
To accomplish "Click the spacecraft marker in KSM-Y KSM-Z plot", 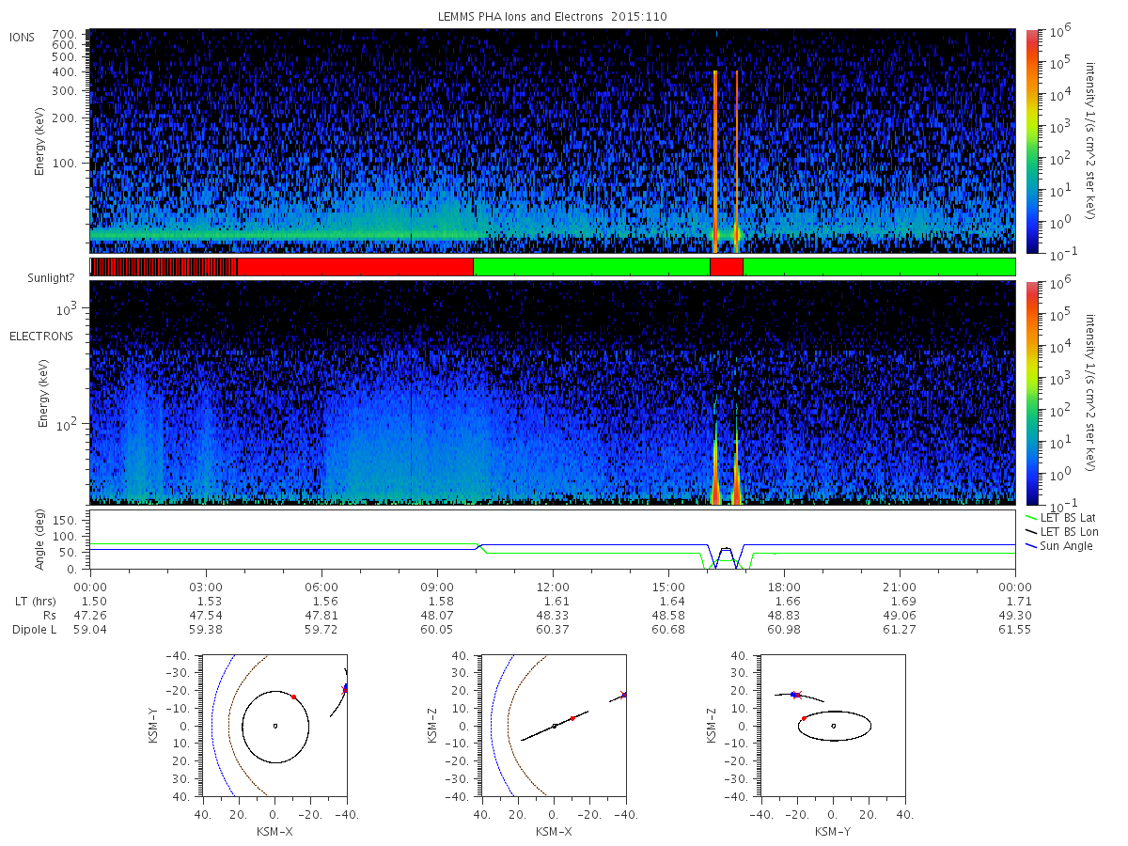I will click(x=795, y=695).
